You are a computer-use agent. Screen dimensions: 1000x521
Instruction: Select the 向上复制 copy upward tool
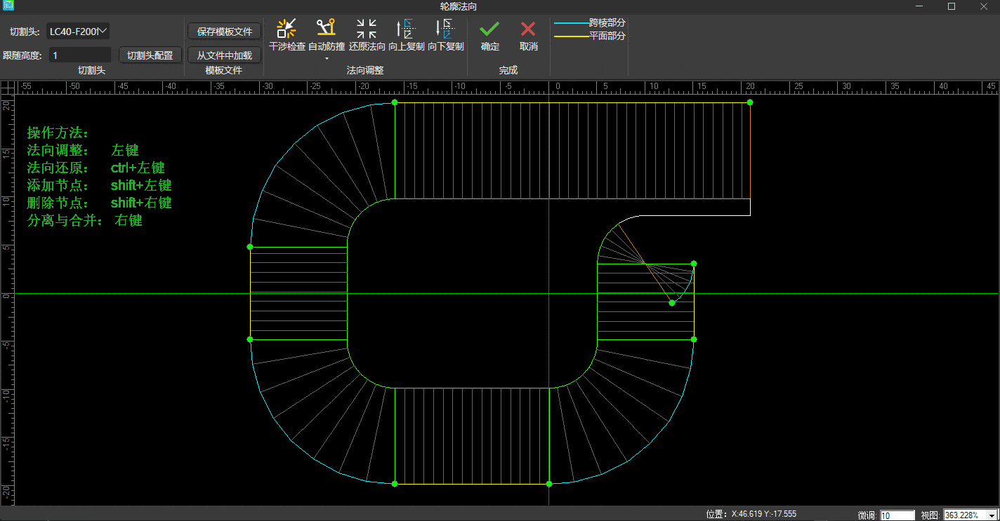407,35
